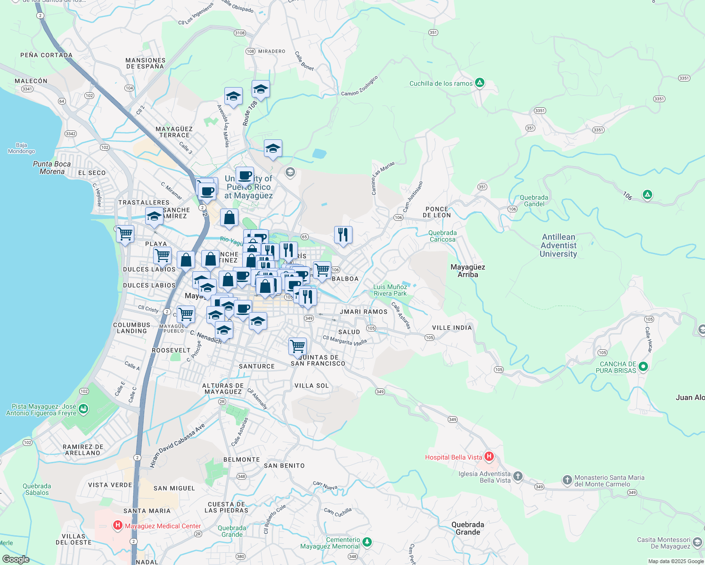The width and height of the screenshot is (705, 565).
Task: Select the shopping cart icon near Dulces Labios
Action: 162,255
